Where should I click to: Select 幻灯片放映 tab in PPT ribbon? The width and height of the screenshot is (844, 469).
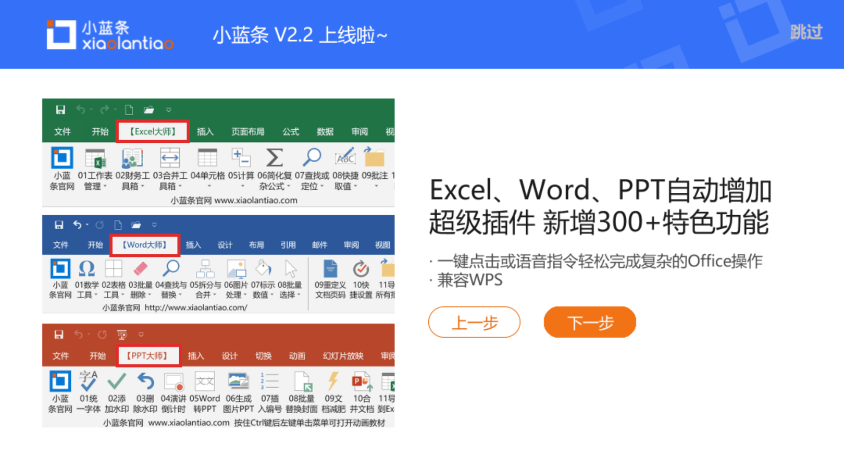[343, 356]
